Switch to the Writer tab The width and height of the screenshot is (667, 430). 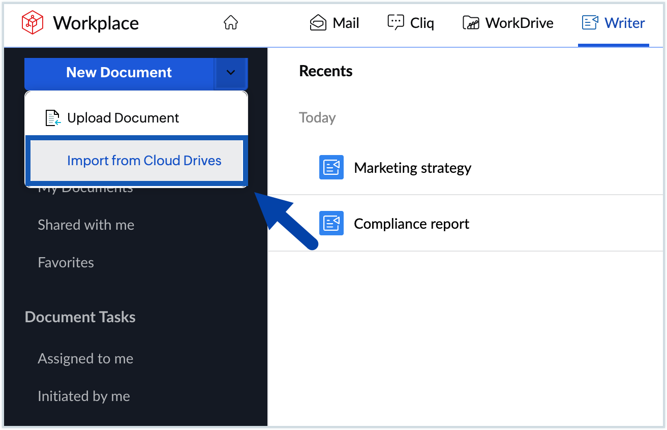(x=614, y=22)
